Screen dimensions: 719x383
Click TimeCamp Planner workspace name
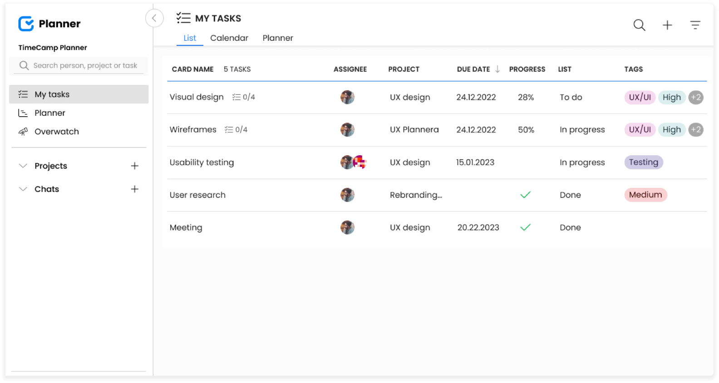coord(53,48)
